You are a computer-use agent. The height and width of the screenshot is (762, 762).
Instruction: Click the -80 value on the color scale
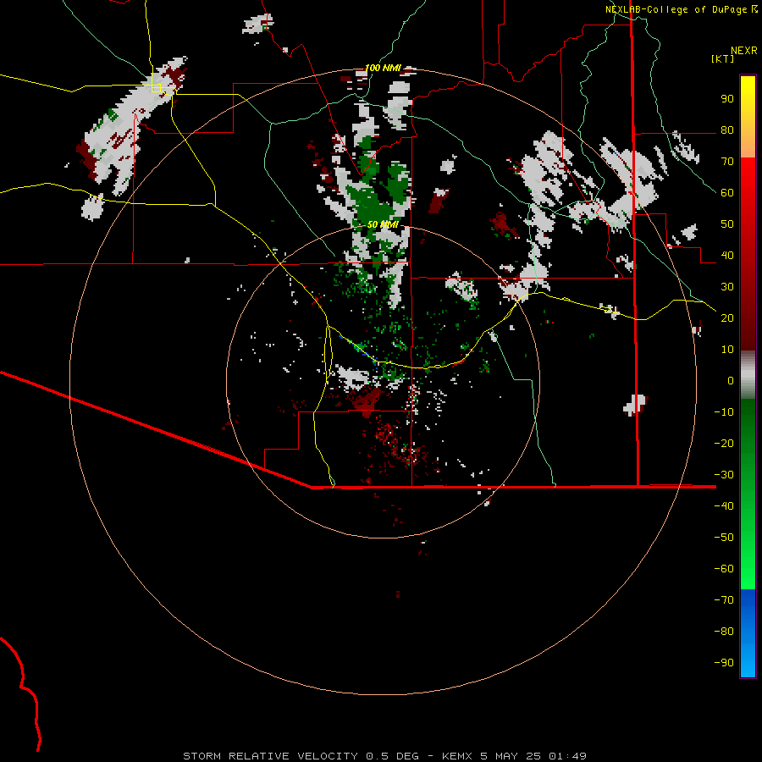pyautogui.click(x=724, y=632)
